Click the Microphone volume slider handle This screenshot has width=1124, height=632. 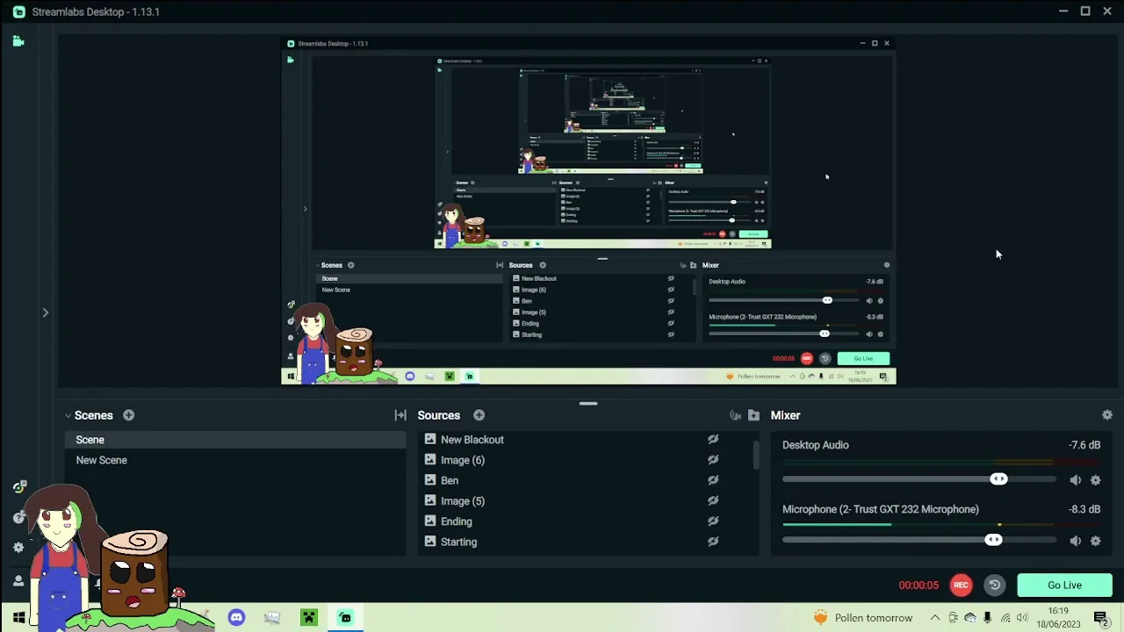pos(993,540)
